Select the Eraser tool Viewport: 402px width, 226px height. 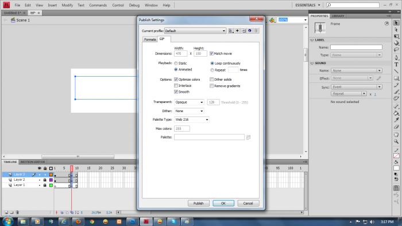pos(396,126)
